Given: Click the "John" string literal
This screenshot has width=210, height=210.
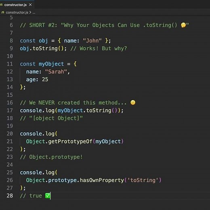Looking at the screenshot, I should [92, 40].
